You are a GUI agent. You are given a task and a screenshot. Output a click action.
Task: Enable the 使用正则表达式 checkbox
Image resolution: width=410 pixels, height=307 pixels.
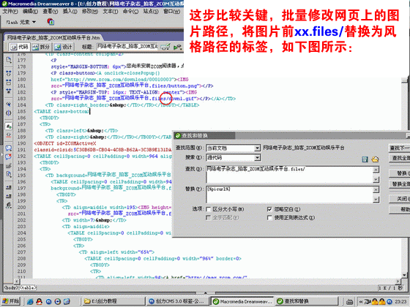(269, 218)
